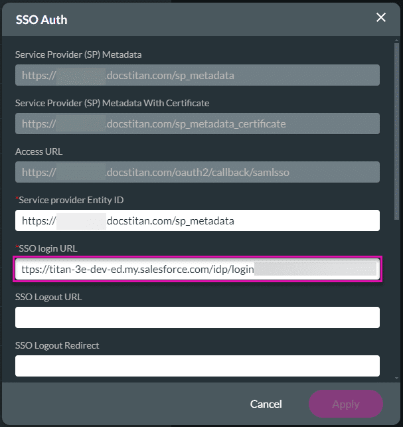This screenshot has height=427, width=403.
Task: Select the SP Metadata URL field
Action: coord(197,75)
